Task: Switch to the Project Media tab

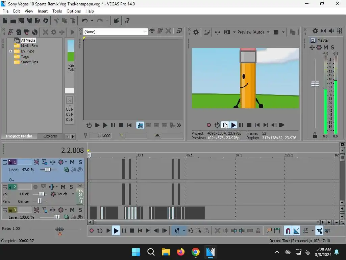Action: [19, 136]
